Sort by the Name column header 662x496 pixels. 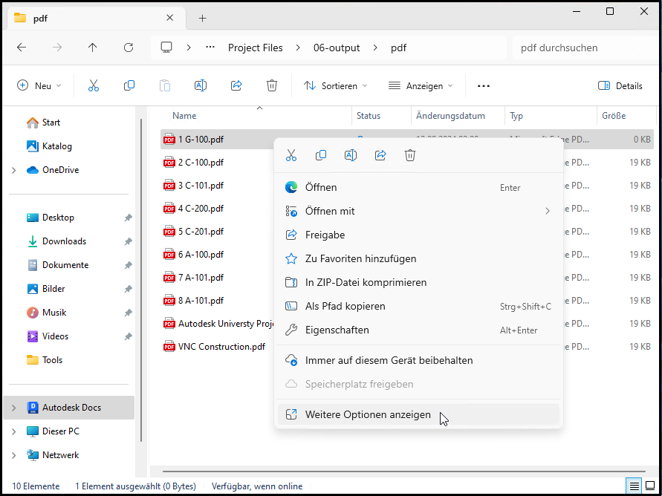coord(184,116)
